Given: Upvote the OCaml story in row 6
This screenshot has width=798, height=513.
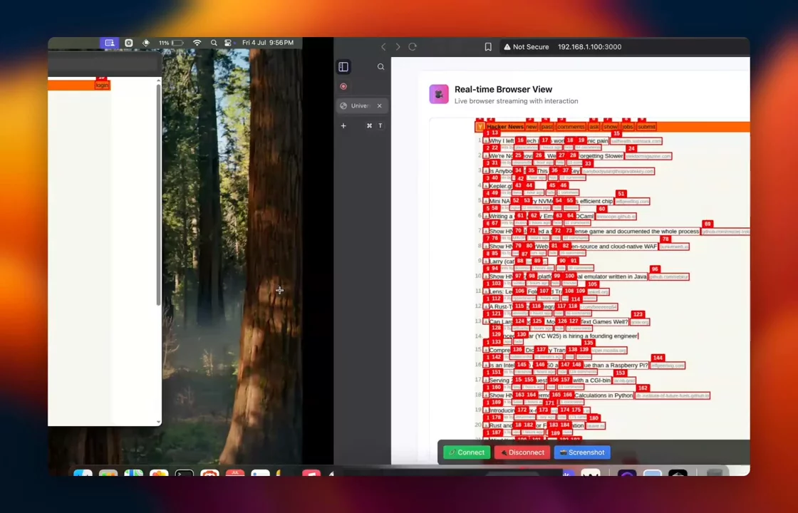Looking at the screenshot, I should [x=485, y=217].
